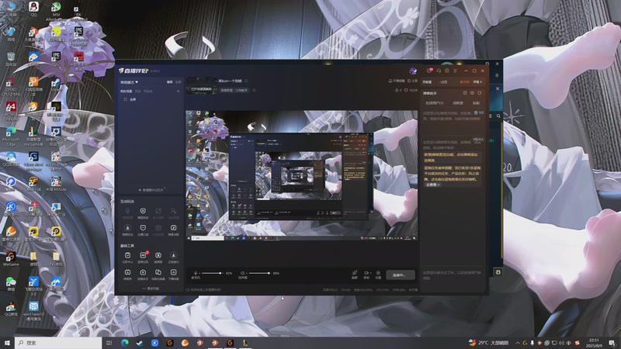Click the plus icon to add a scene

coord(179,91)
